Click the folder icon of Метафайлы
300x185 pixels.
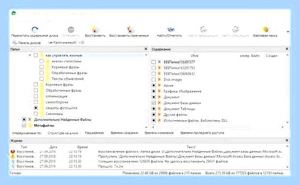(30, 126)
